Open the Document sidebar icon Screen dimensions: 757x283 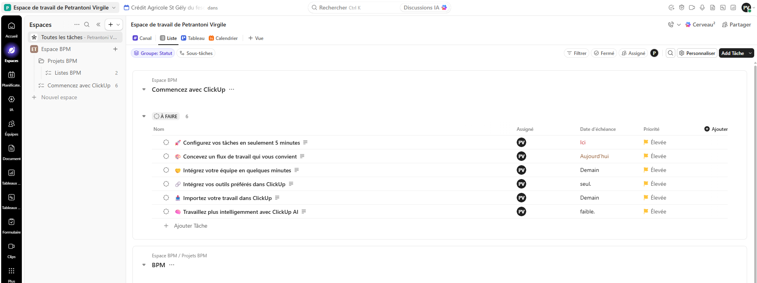(11, 148)
